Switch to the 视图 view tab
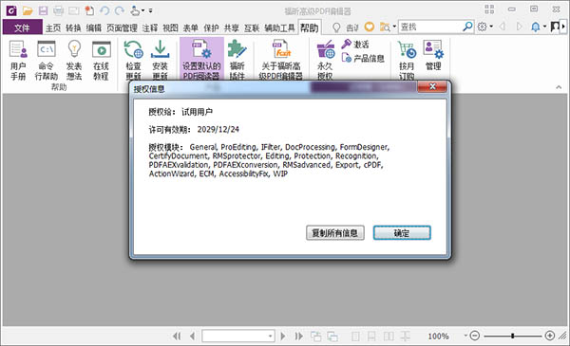This screenshot has height=346, width=570. click(x=170, y=27)
